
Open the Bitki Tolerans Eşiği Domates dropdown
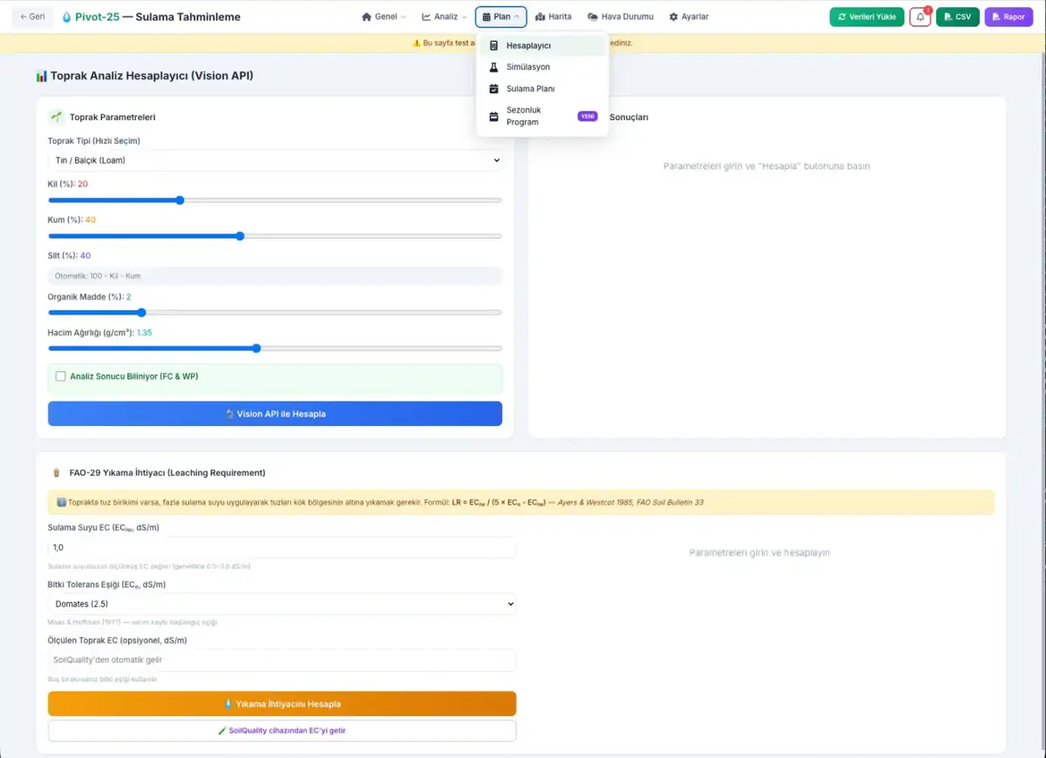[x=282, y=604]
